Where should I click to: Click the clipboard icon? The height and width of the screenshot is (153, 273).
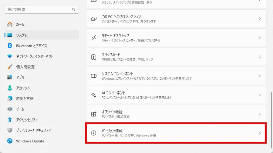[94, 57]
